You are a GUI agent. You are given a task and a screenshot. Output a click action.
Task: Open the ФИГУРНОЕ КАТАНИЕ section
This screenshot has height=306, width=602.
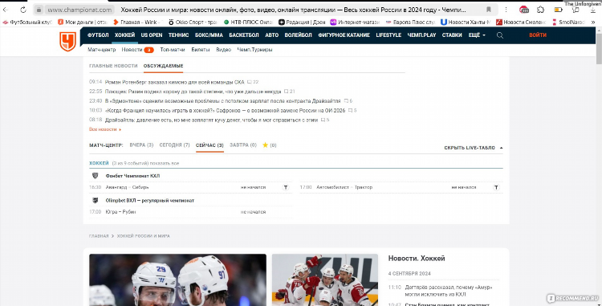click(x=344, y=35)
